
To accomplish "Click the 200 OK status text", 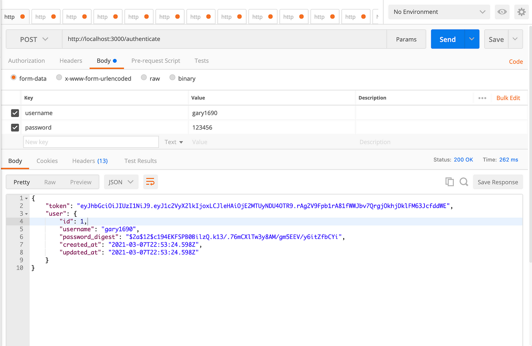I will [x=463, y=160].
